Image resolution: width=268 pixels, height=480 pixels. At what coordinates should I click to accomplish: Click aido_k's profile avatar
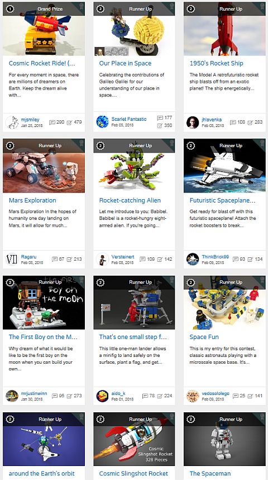coord(102,396)
